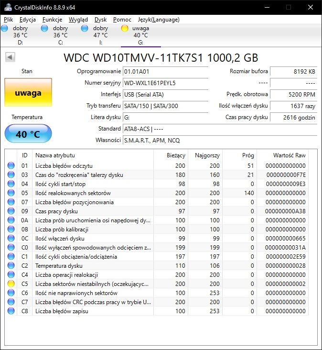
Task: Click the status icon for attribute C2
Action: tap(11, 266)
